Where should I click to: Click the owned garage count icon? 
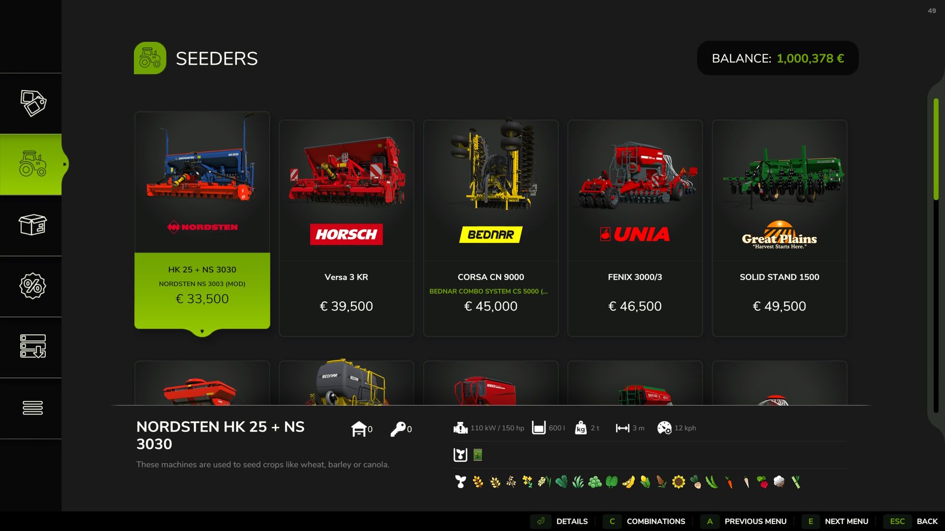tap(359, 429)
